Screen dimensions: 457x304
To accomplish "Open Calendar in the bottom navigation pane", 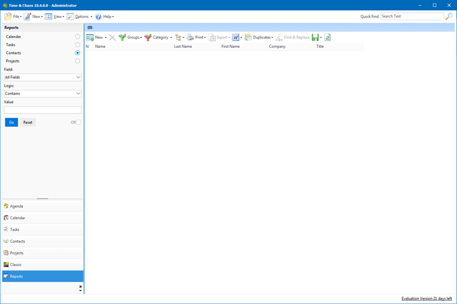I will [42, 218].
